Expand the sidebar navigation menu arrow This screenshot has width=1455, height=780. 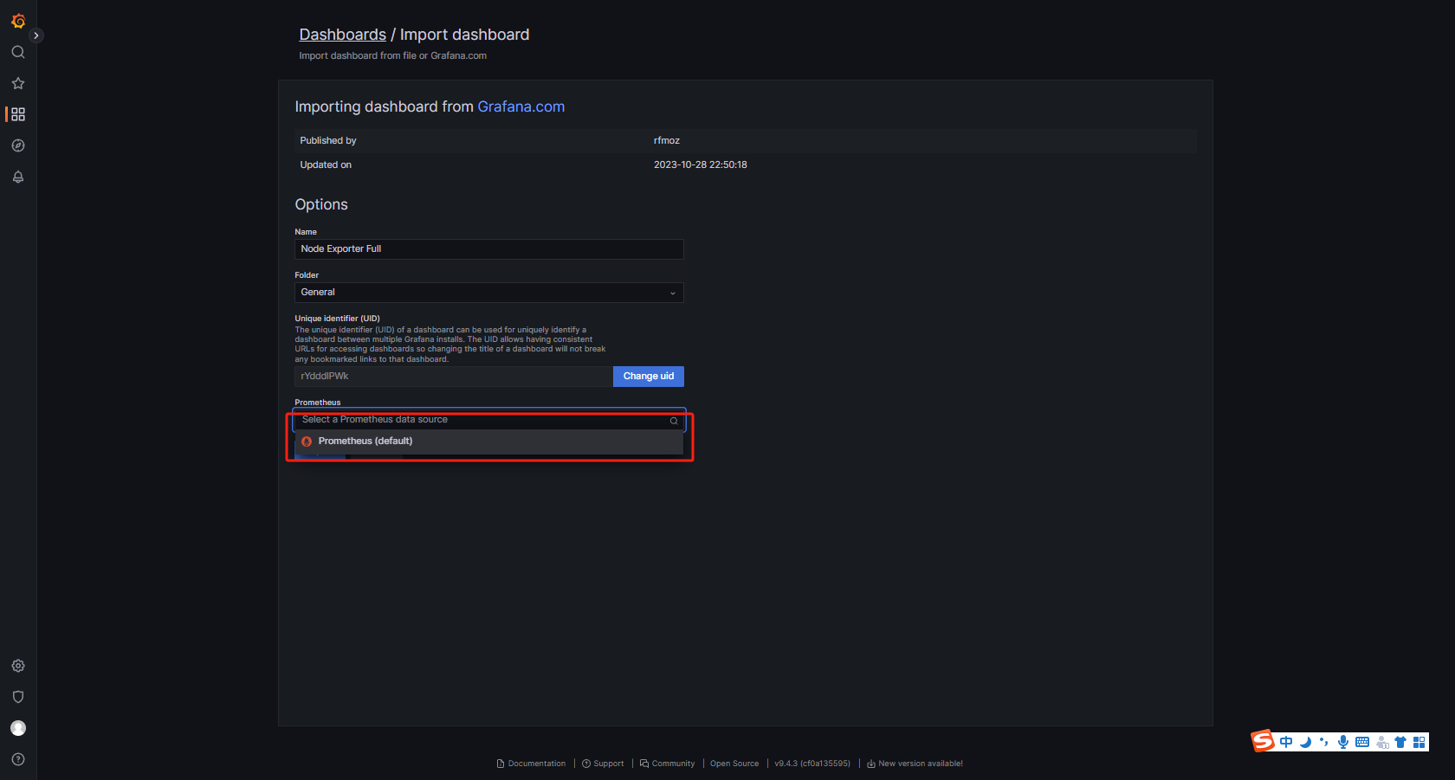pos(36,35)
